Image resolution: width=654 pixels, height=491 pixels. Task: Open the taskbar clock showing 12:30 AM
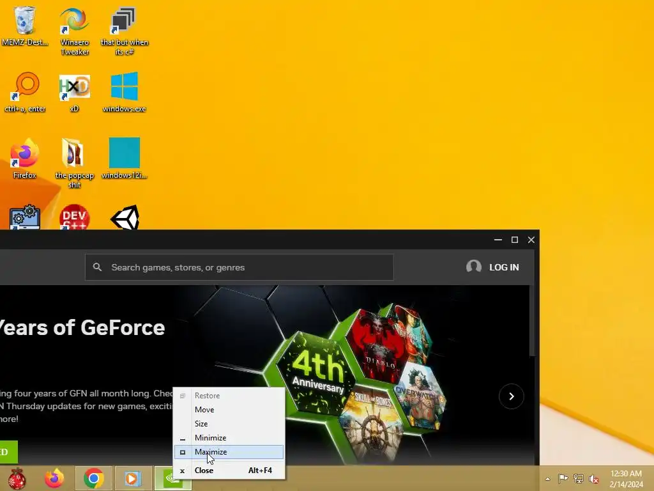(x=626, y=479)
